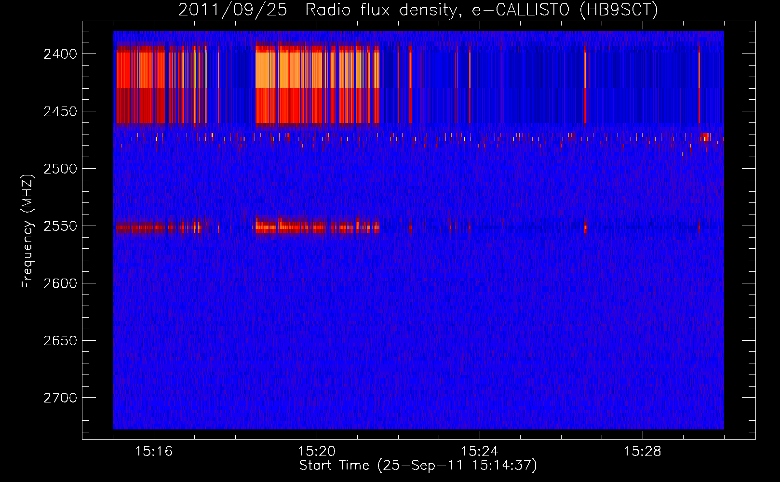Click the 15:20 time tick label
The height and width of the screenshot is (482, 780).
click(317, 452)
